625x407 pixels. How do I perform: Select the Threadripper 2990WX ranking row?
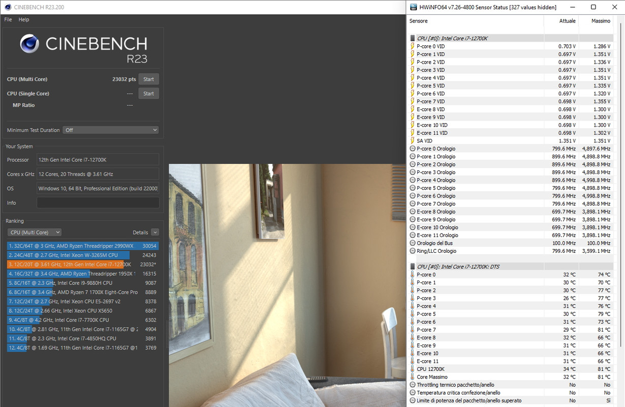(83, 246)
